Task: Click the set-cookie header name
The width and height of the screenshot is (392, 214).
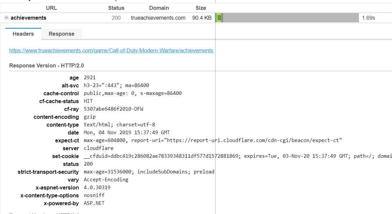Action: [65, 156]
